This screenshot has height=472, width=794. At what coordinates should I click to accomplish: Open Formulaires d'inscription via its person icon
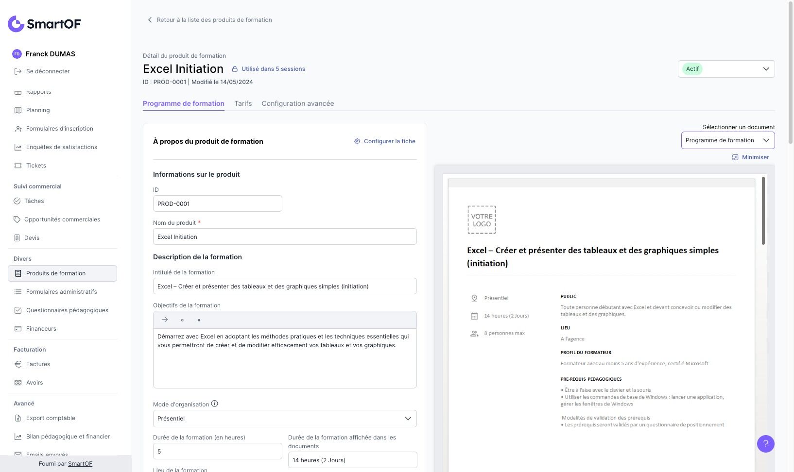tap(18, 129)
